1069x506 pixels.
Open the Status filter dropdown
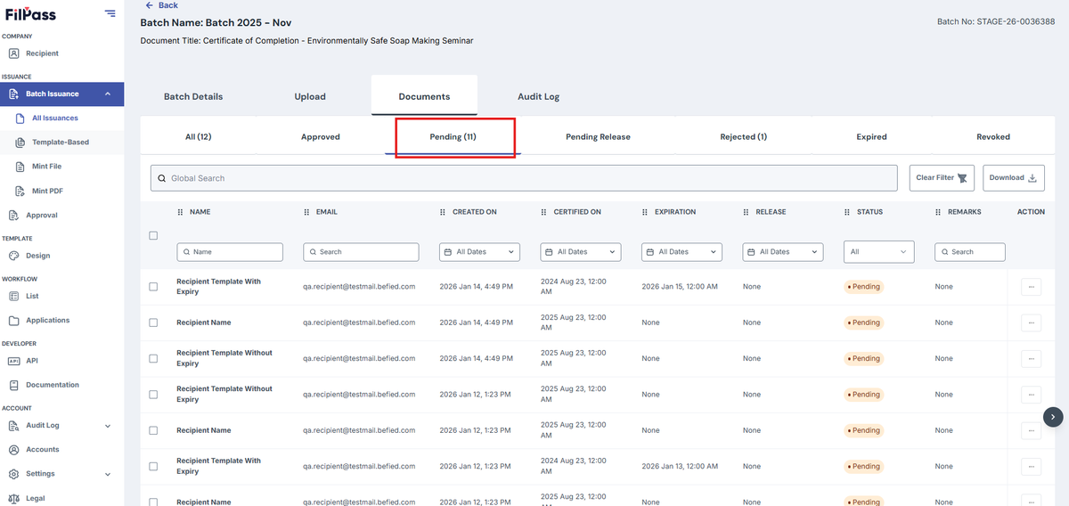pyautogui.click(x=879, y=252)
